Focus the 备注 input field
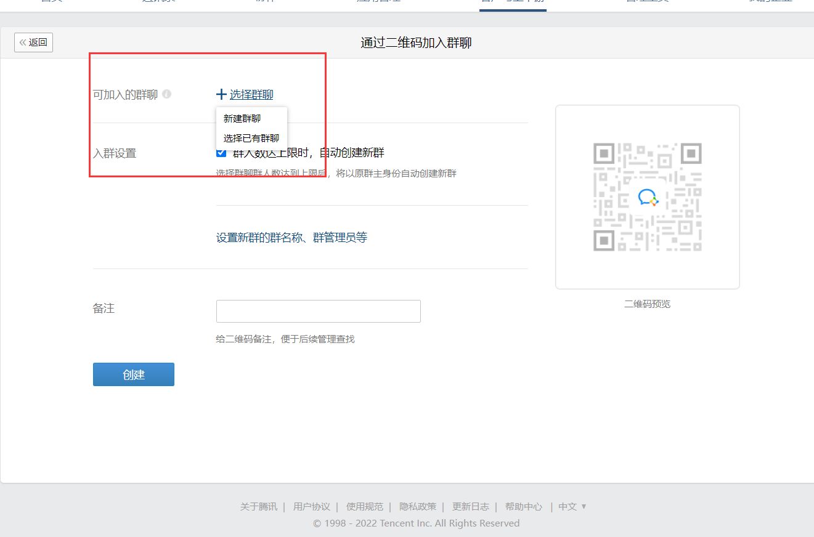This screenshot has height=537, width=814. tap(319, 311)
